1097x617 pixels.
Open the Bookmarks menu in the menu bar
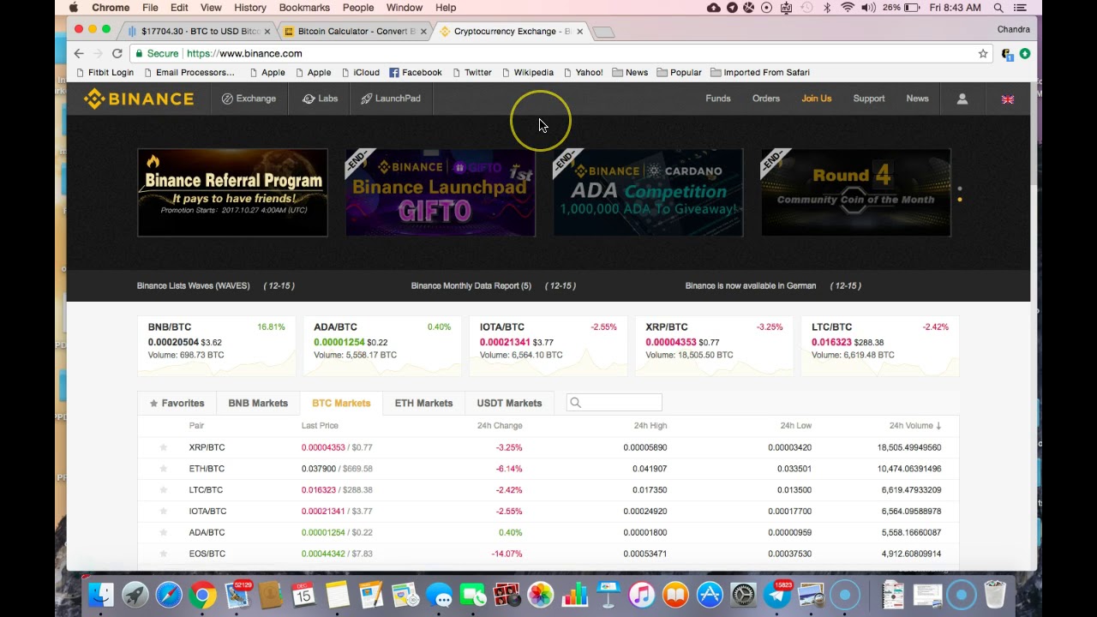tap(304, 8)
